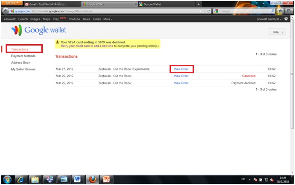Screen dimensions: 295x185
Task: Open Maps link in Google bar
Action: click(x=47, y=19)
